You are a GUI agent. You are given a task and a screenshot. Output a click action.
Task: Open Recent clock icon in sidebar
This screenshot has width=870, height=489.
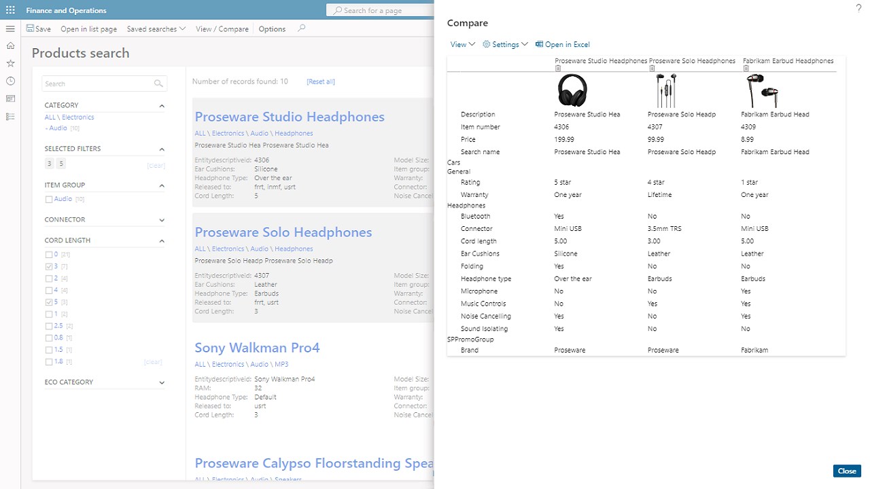(10, 81)
